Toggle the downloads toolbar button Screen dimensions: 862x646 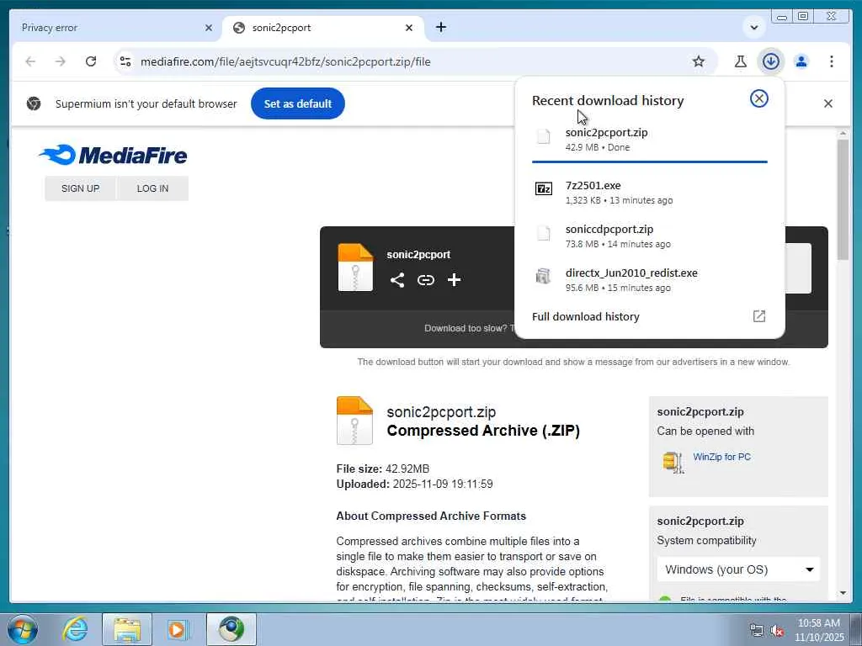771,61
